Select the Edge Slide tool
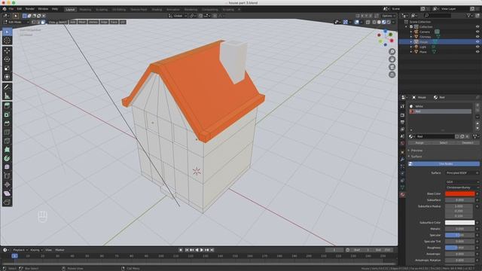This screenshot has height=271, width=482. click(7, 176)
